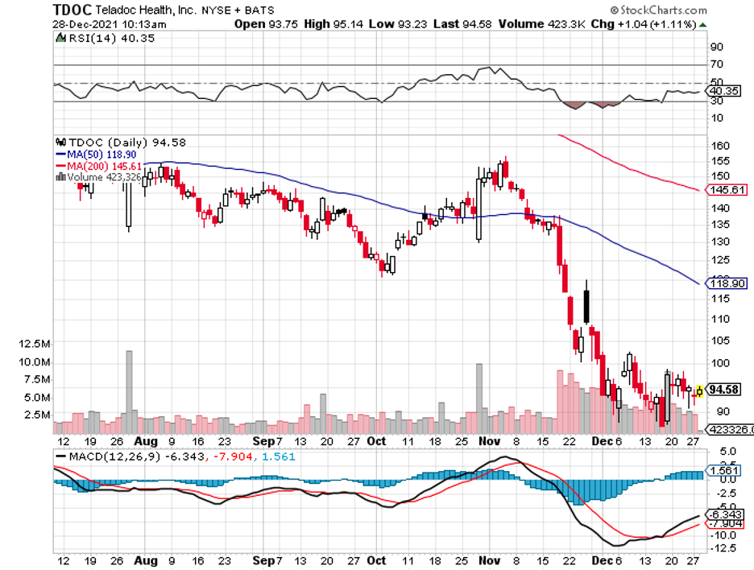Click the bold 94.58 last price tag
Screen dimensions: 754x570
point(723,390)
